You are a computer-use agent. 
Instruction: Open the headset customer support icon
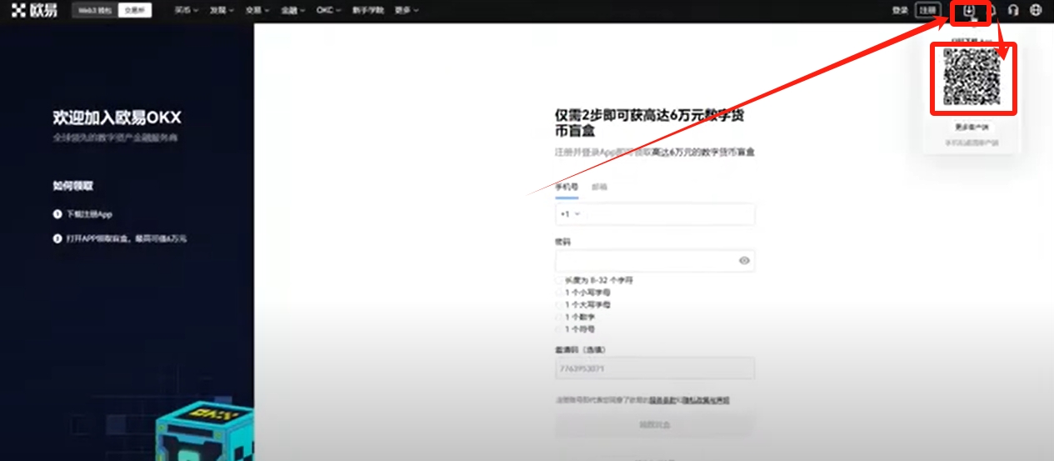click(1013, 10)
